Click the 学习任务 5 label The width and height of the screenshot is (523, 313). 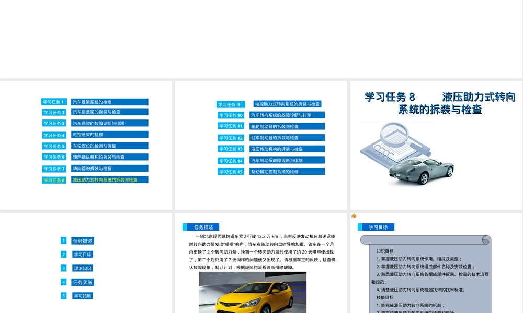pos(54,146)
